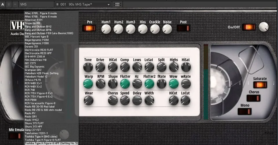
Task: Click the Hum2 knob
Action: click(118, 29)
